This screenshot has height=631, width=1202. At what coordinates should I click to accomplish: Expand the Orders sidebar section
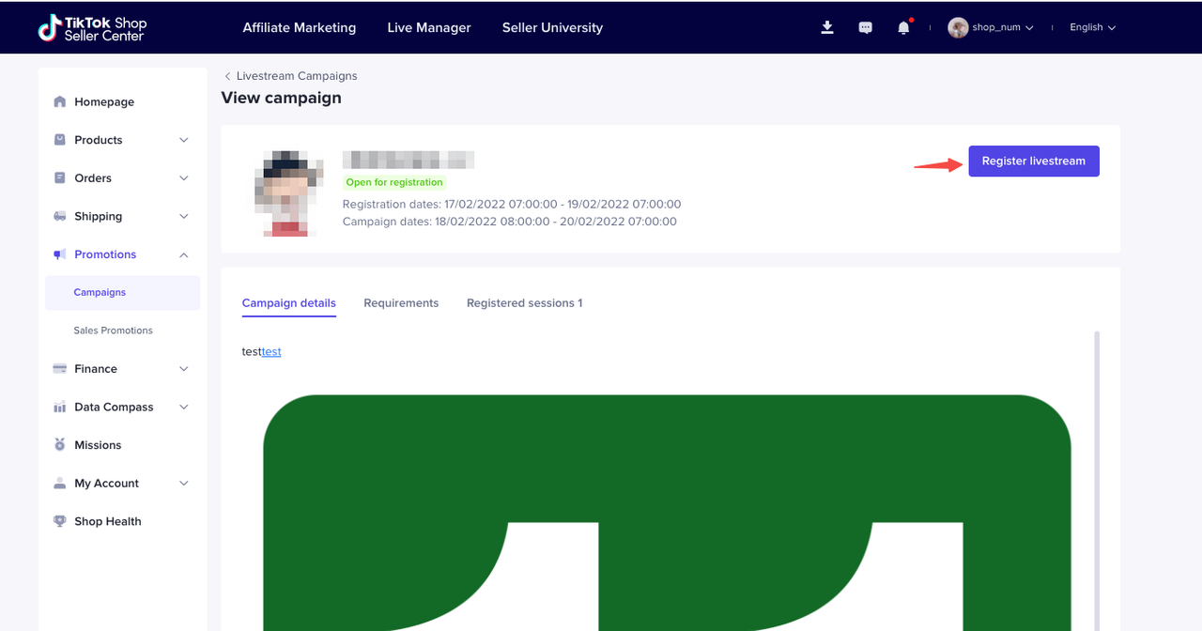(184, 178)
